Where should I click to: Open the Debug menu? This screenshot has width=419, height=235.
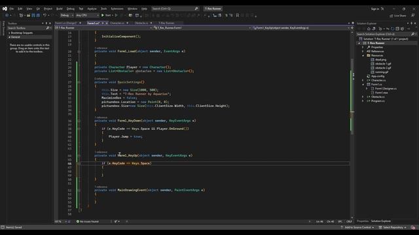pos(71,8)
